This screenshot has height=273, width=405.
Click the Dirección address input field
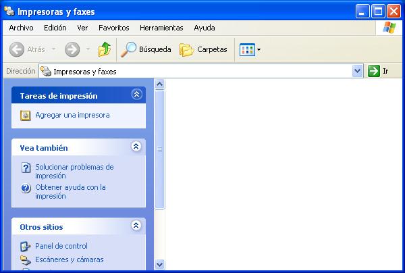(x=202, y=71)
